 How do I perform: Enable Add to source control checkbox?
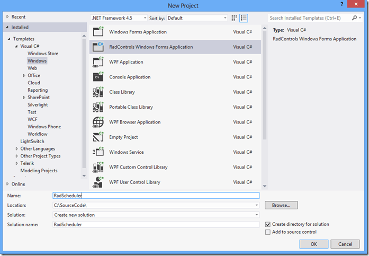268,232
